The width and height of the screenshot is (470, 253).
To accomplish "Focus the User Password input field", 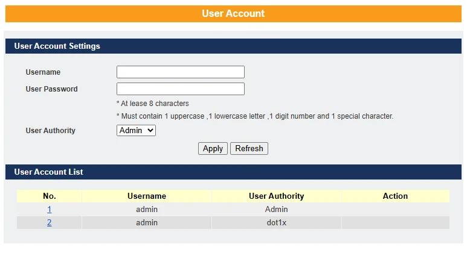I will pos(181,89).
